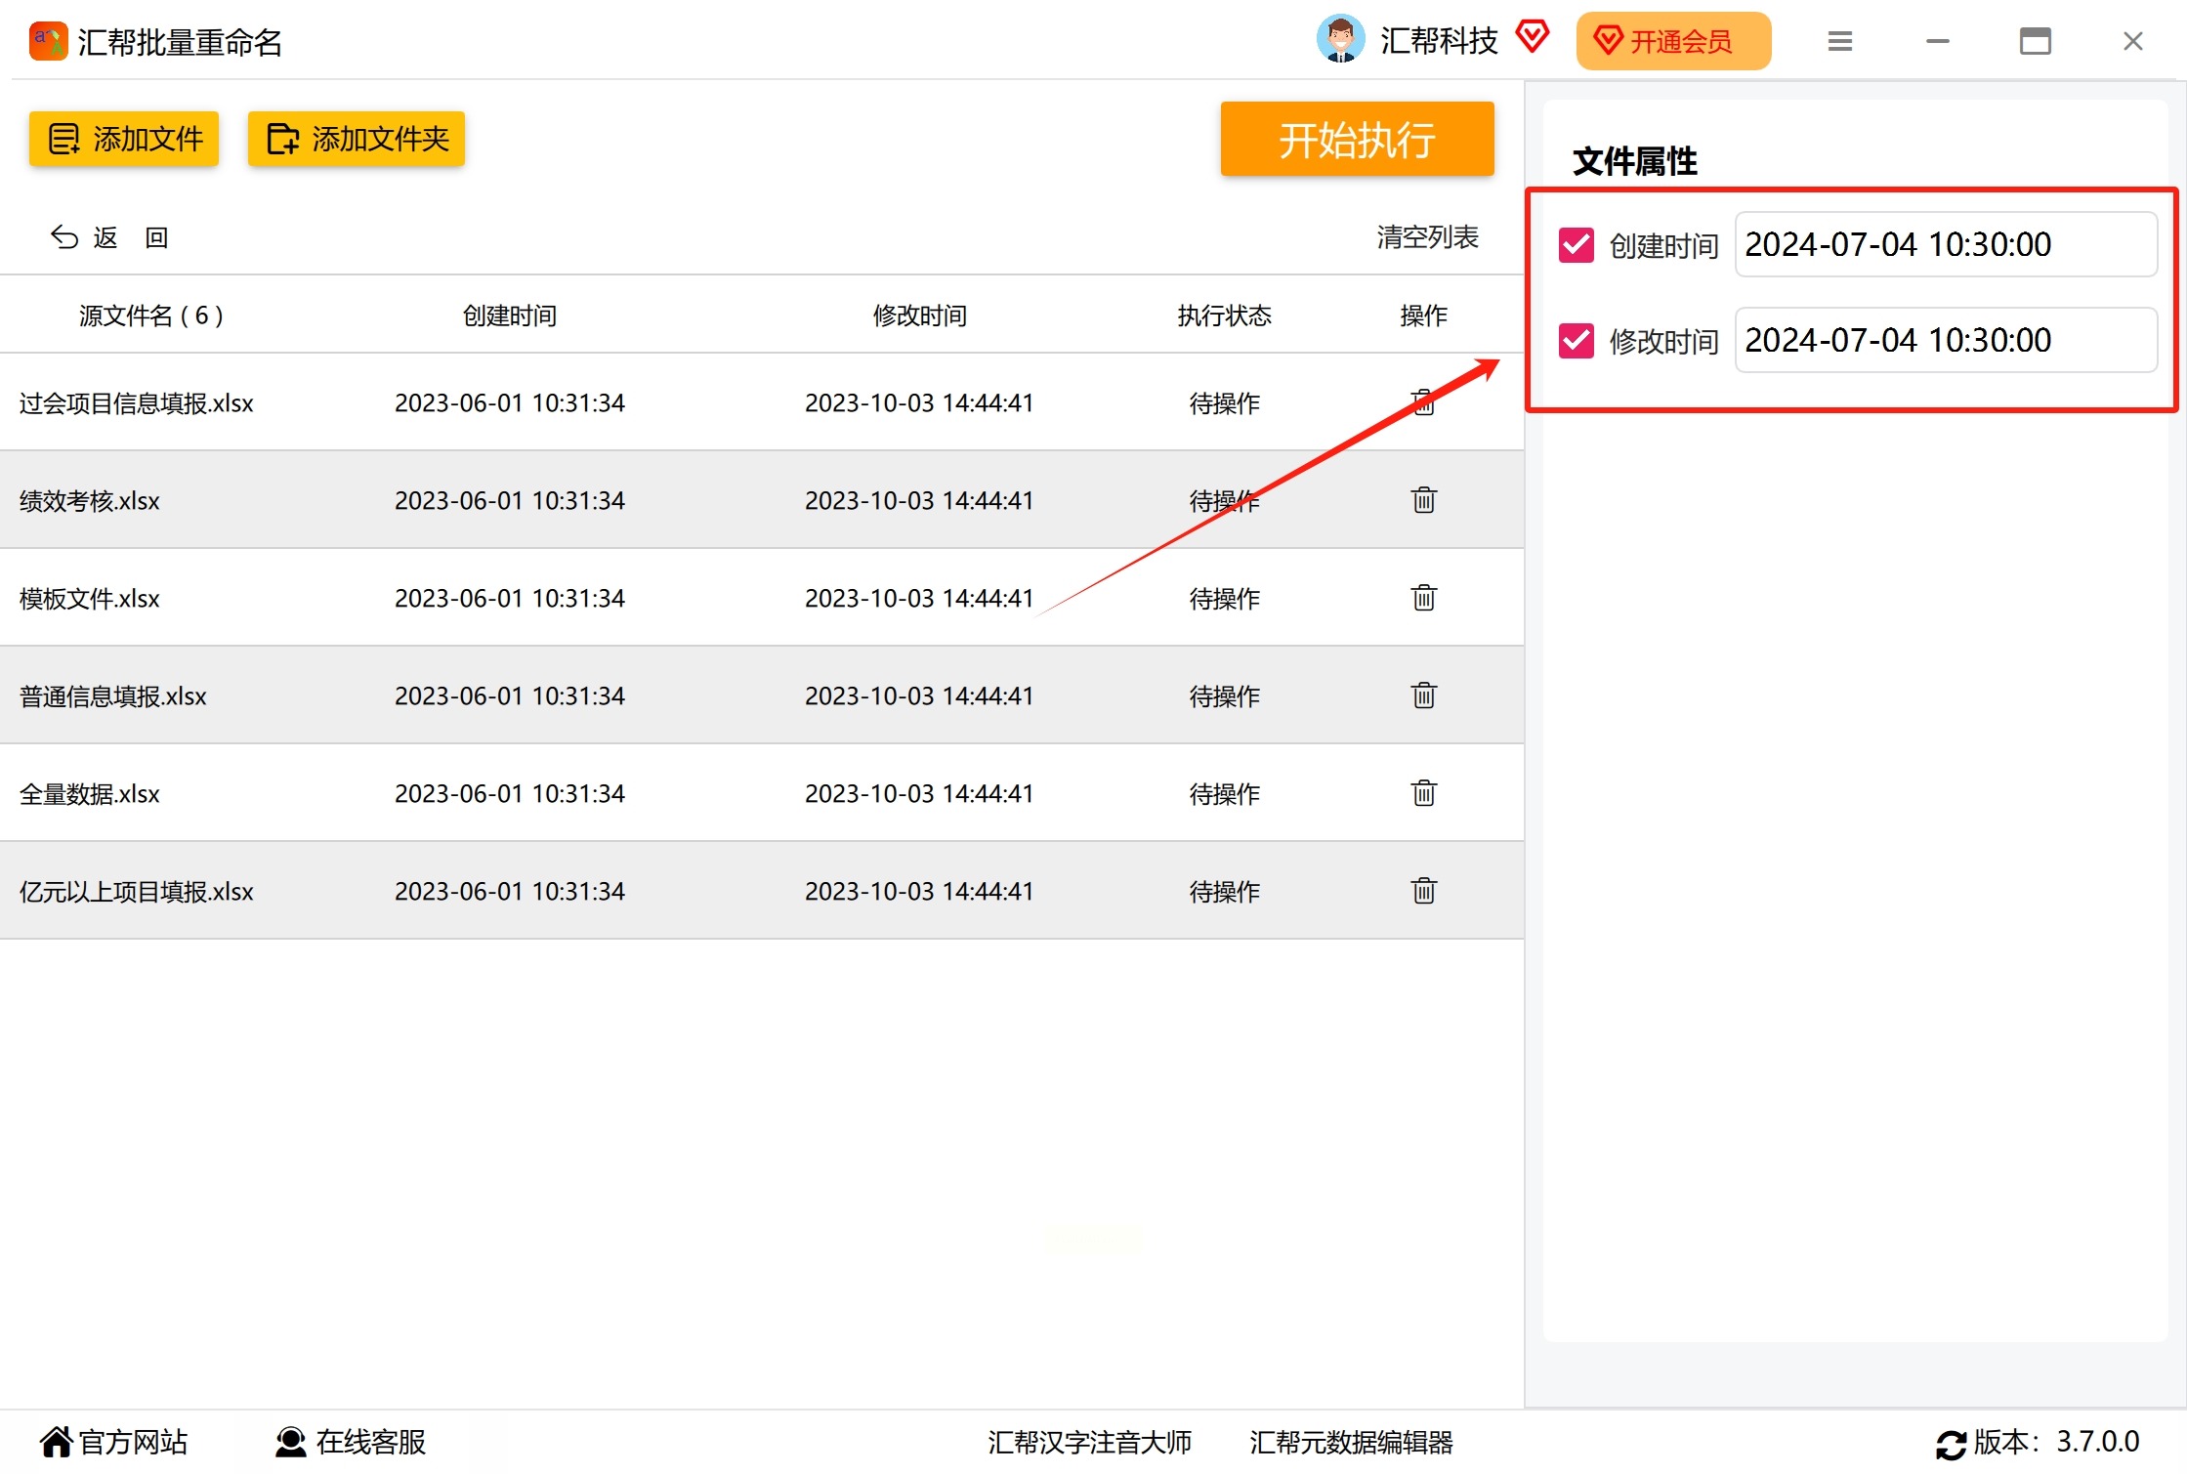
Task: Remove 亿元以上项目填报.xlsx with trash icon
Action: coord(1423,891)
